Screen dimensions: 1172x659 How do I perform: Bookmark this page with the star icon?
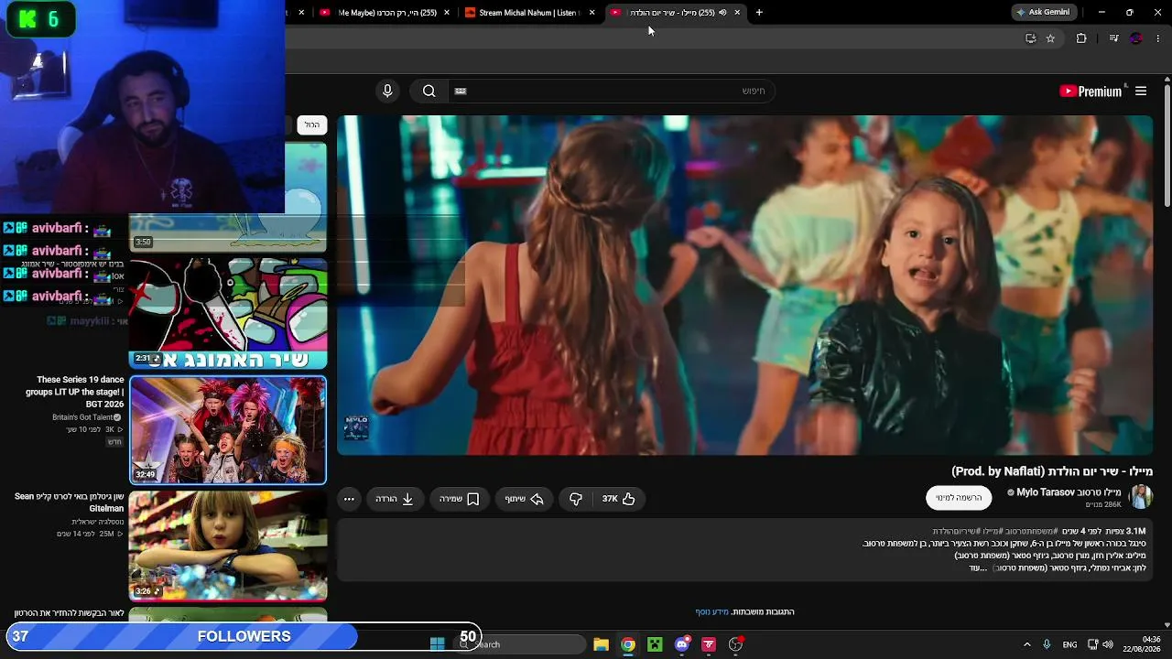(x=1050, y=38)
